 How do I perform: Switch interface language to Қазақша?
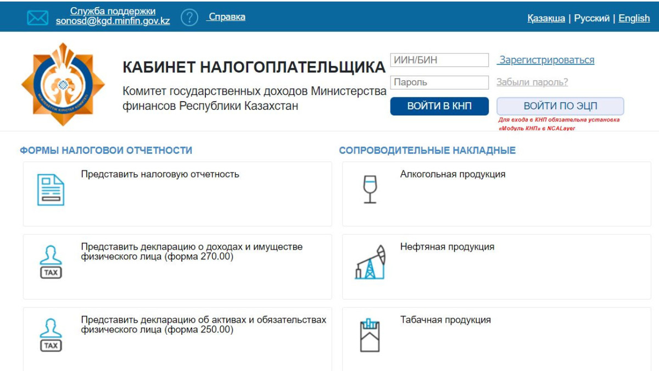click(x=545, y=18)
